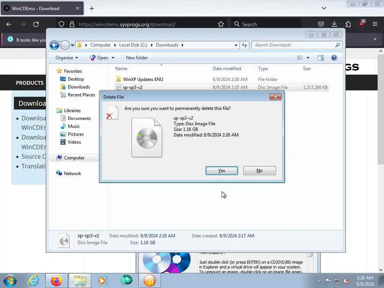Viewport: 384px width, 288px height.
Task: Open Windows Media Player from taskbar
Action: (x=102, y=280)
